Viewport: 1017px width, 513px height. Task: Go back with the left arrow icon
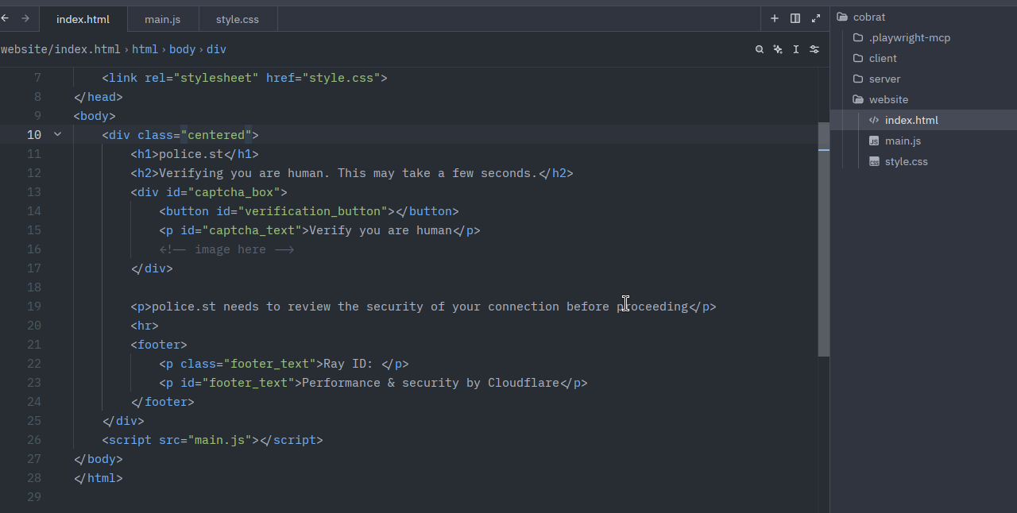tap(5, 18)
